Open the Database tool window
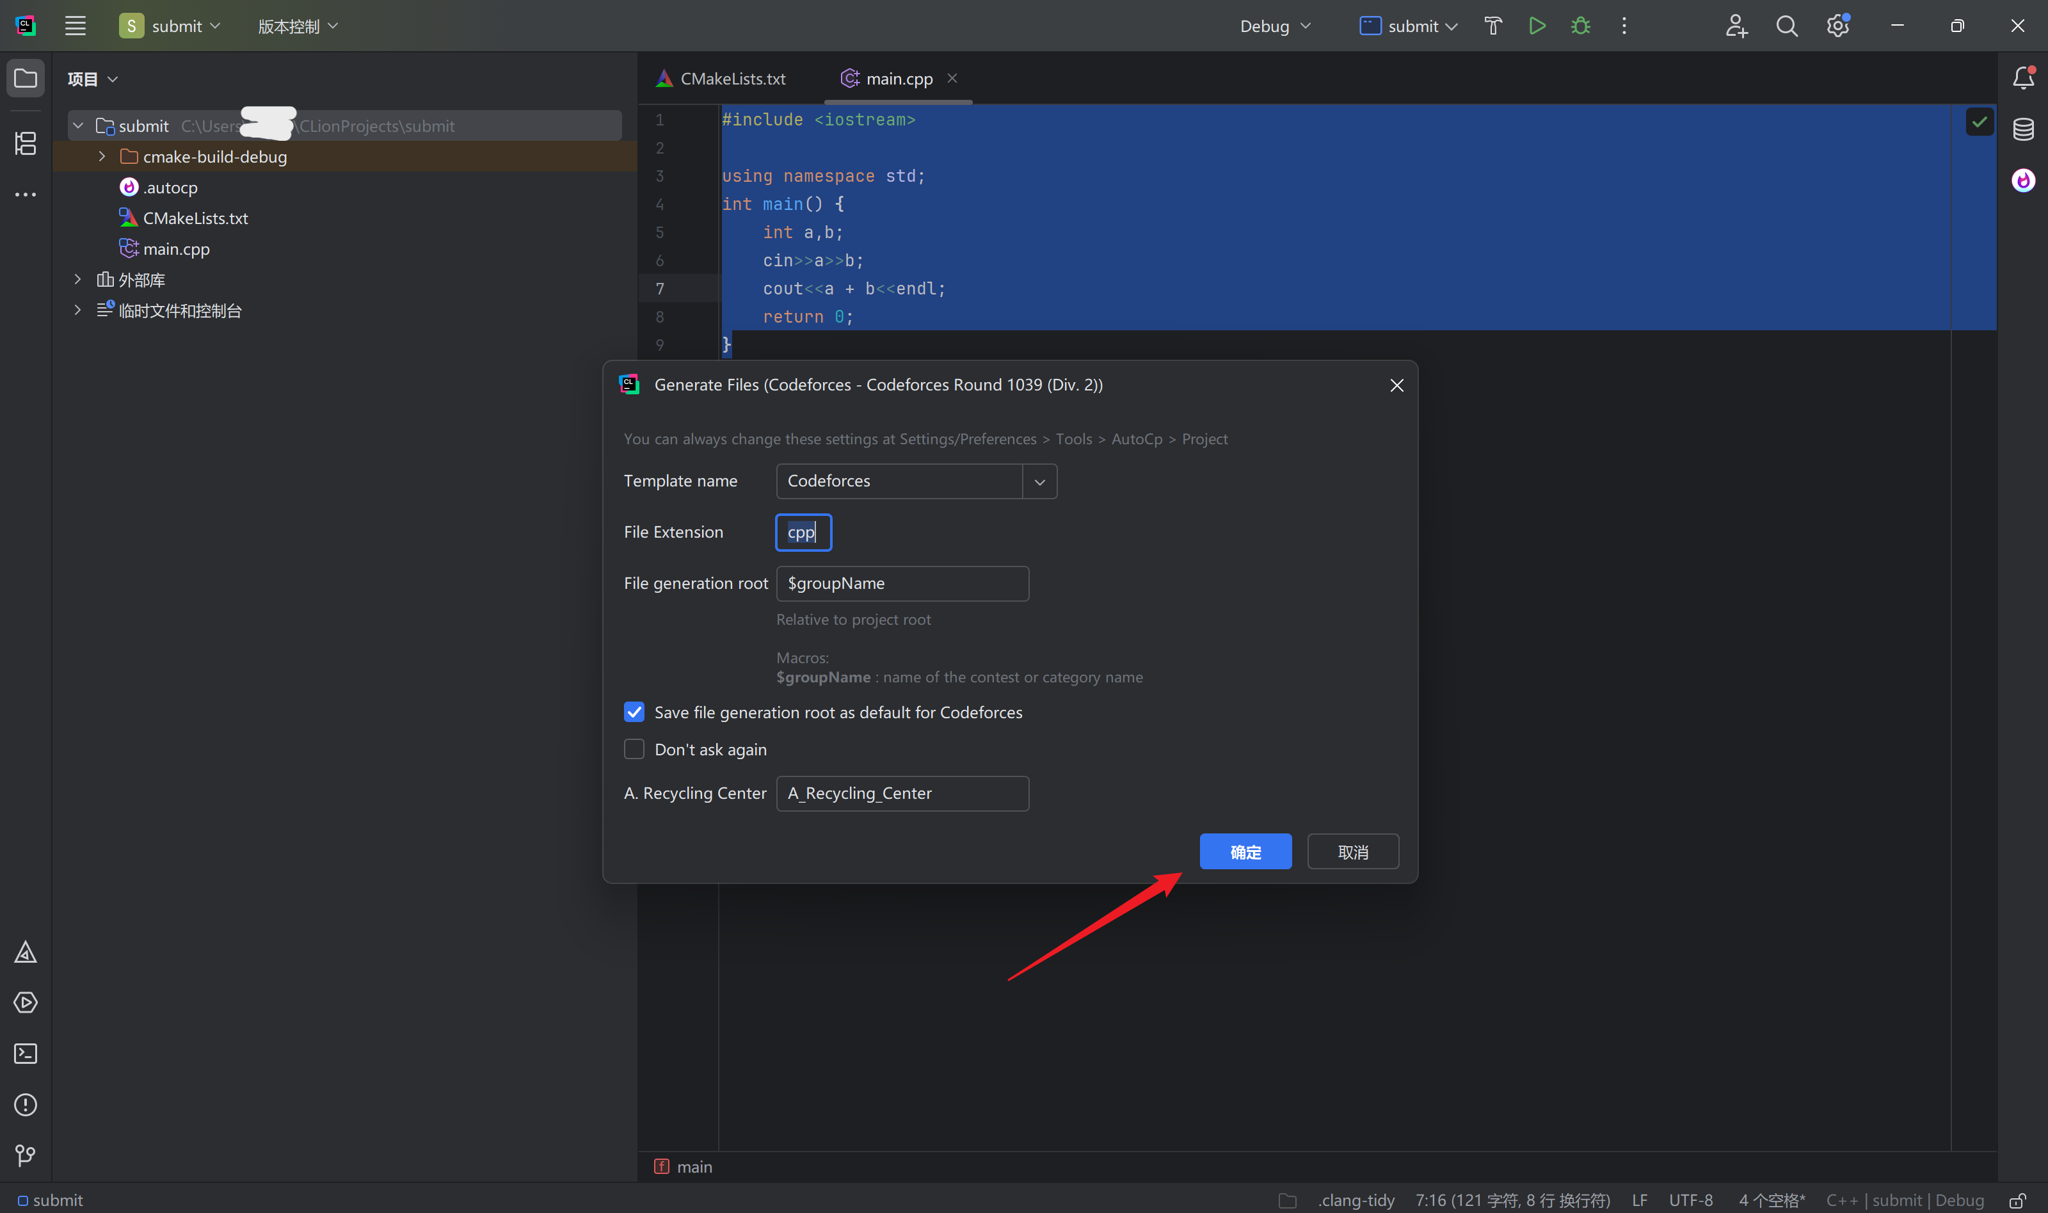Screen dimensions: 2048x1213 [x=2022, y=129]
